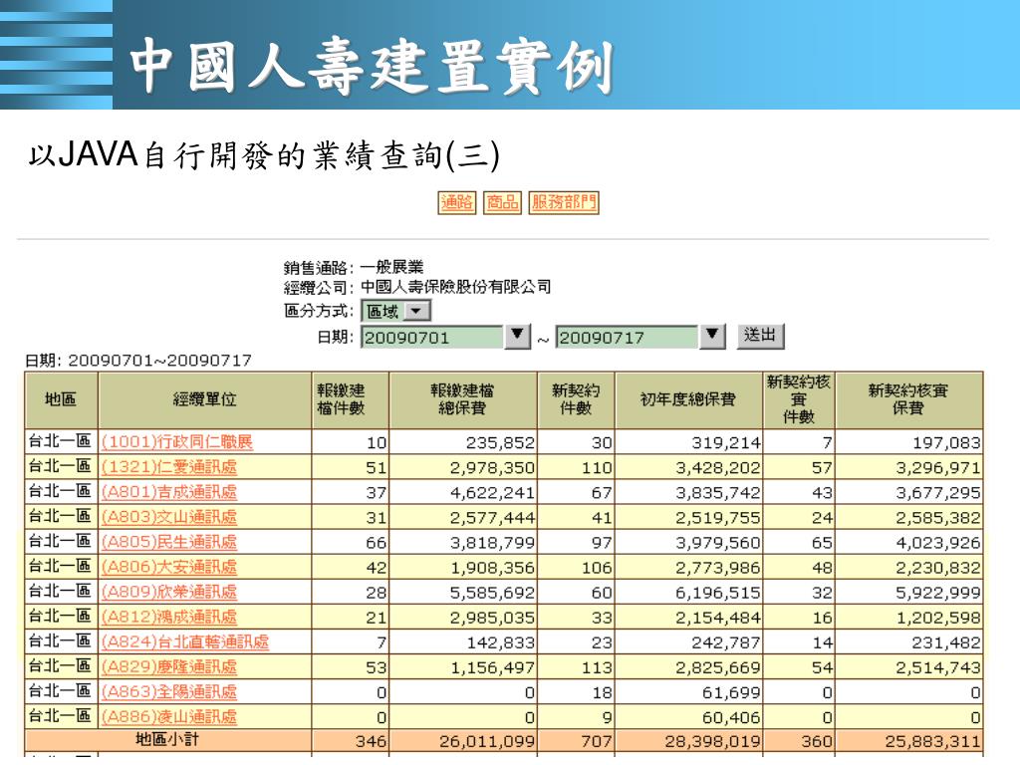Select cell value 1,202,598
This screenshot has height=765, width=1020.
(x=938, y=618)
